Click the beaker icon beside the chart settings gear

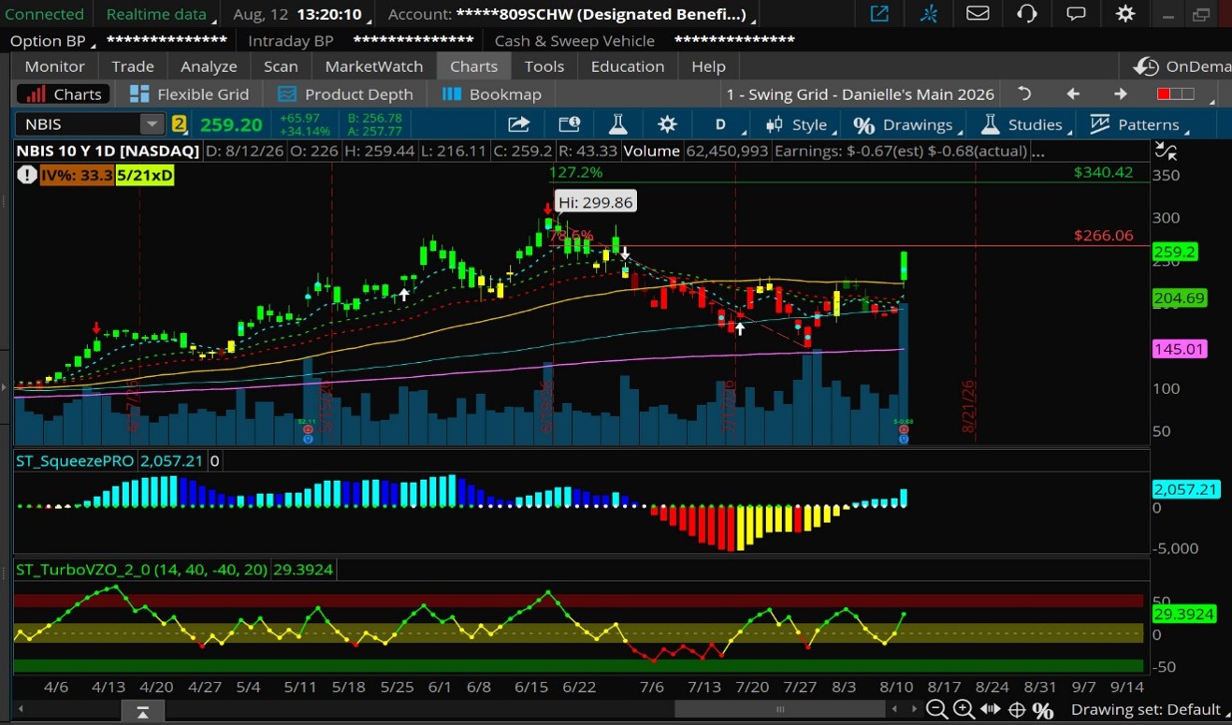pos(617,124)
